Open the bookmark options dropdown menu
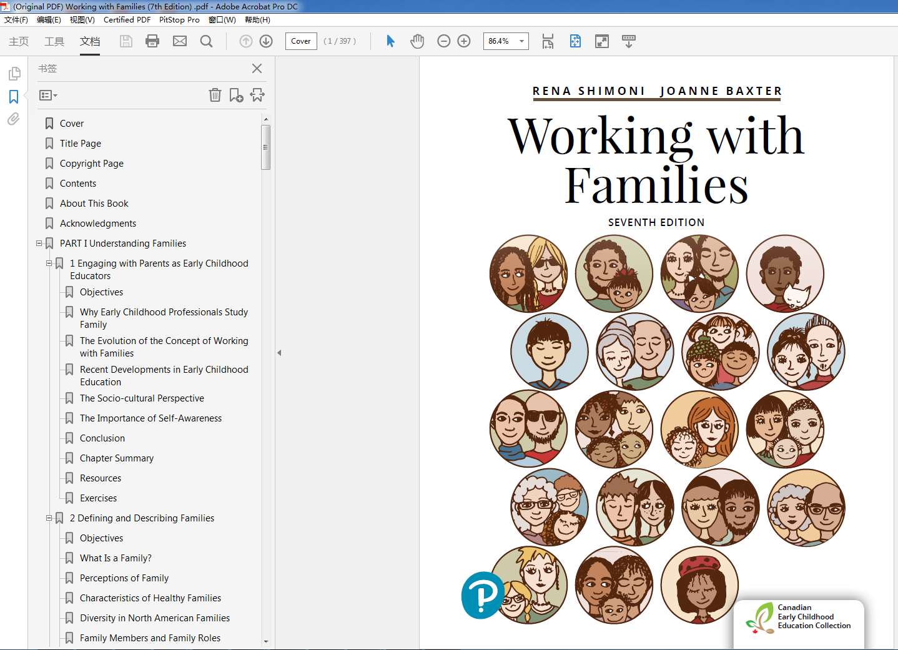 click(x=48, y=96)
